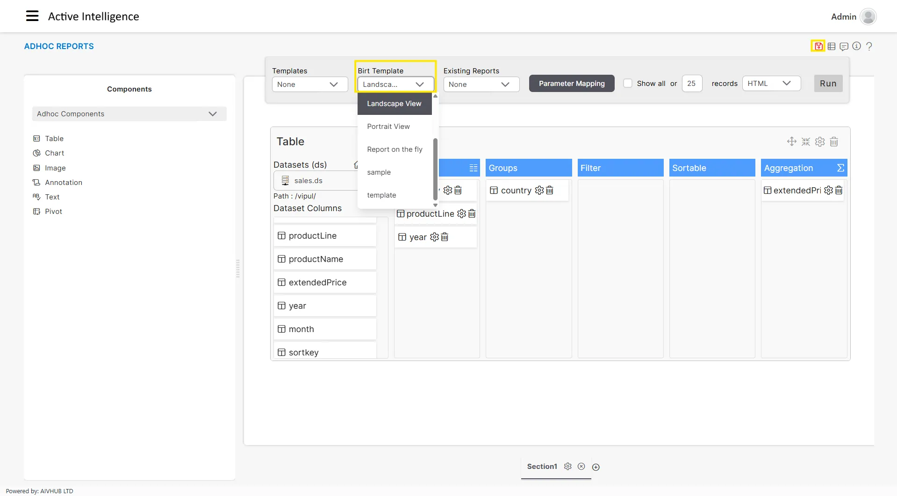Click the move handle icon on Table
This screenshot has width=897, height=496.
[x=791, y=142]
